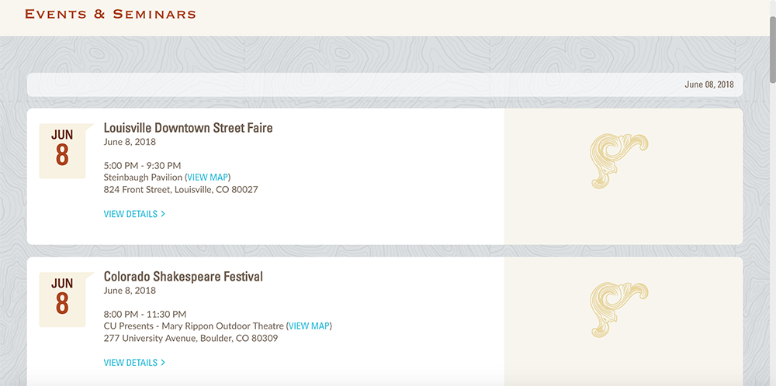Open the Louisville Downtown Street Faire title
776x386 pixels.
(188, 128)
